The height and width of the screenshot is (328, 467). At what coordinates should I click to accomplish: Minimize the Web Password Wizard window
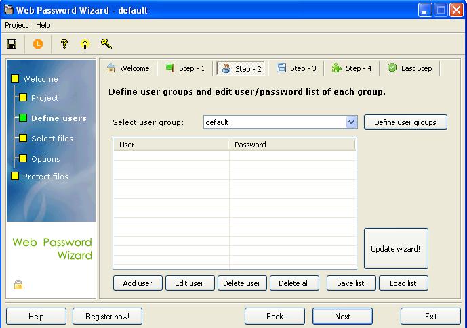click(x=425, y=10)
